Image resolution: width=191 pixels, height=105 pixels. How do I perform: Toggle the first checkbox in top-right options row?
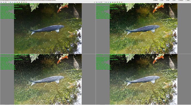154,0
